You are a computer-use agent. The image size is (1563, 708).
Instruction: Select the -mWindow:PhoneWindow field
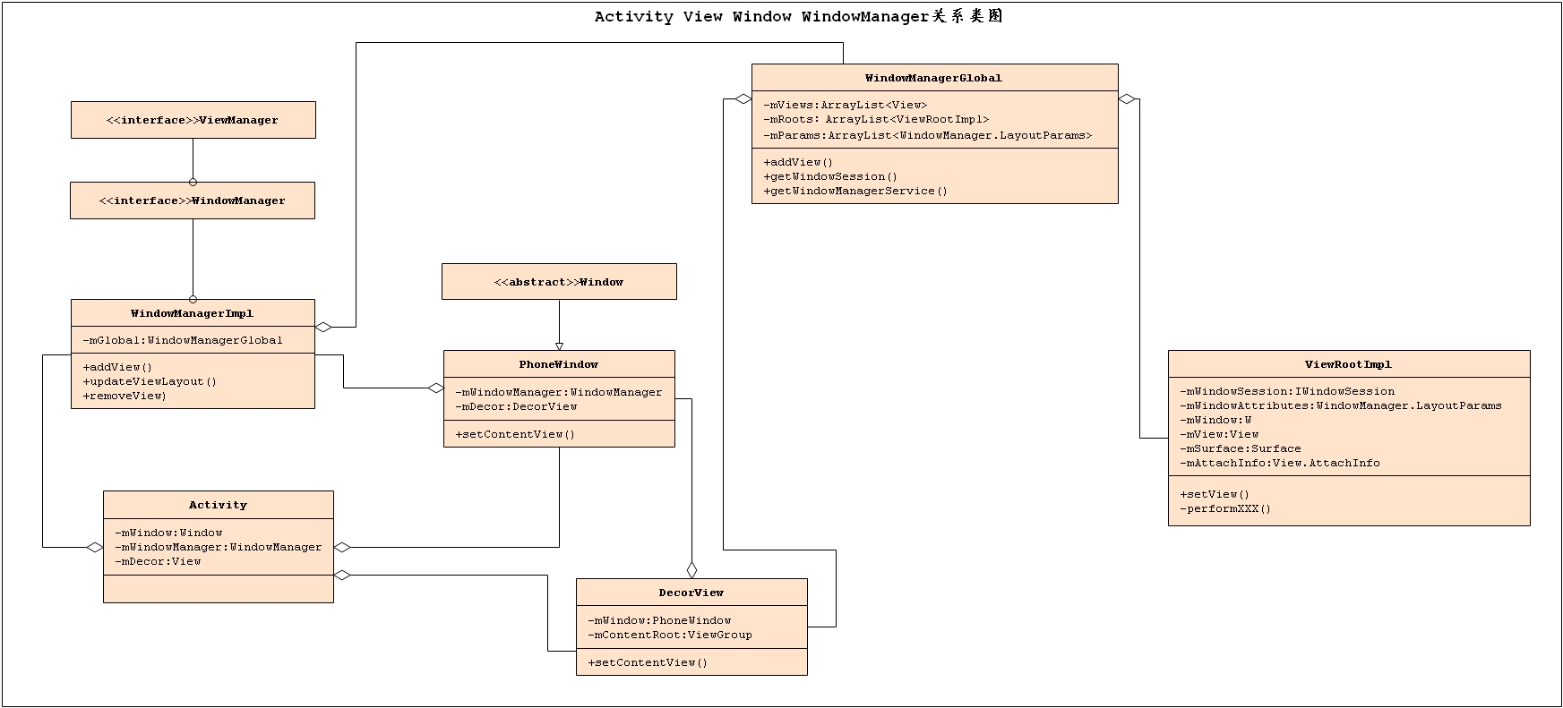pyautogui.click(x=659, y=620)
